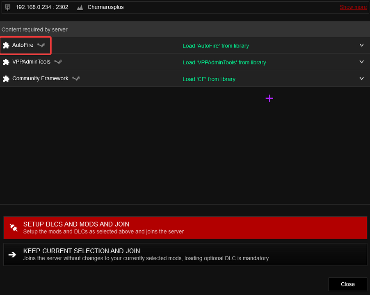Viewport: 370px width, 295px height.
Task: Click the server IP network icon
Action: (7, 7)
